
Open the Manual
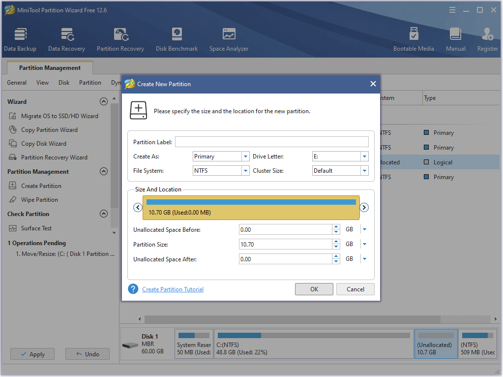pos(455,40)
